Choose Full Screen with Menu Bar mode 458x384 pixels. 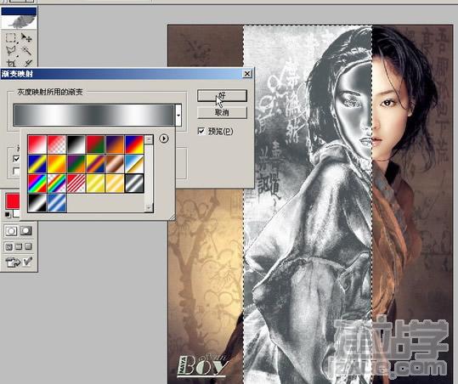click(19, 246)
